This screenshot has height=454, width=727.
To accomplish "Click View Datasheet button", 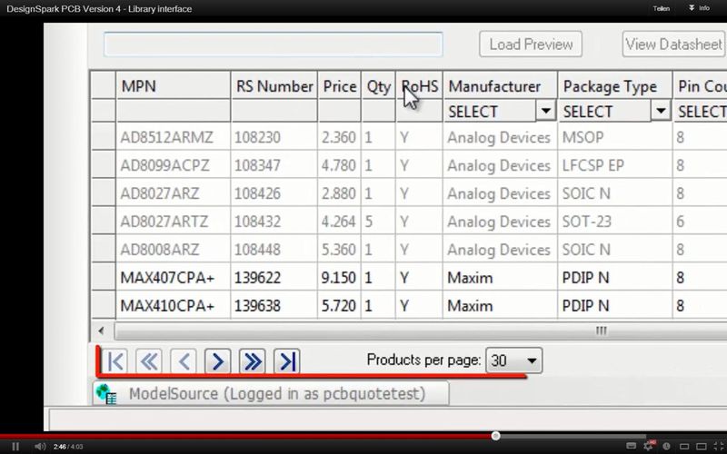I will [x=674, y=44].
